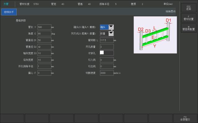Click the 特殊零件 label
Image resolution: width=198 pixels, height=123 pixels.
click(x=170, y=12)
